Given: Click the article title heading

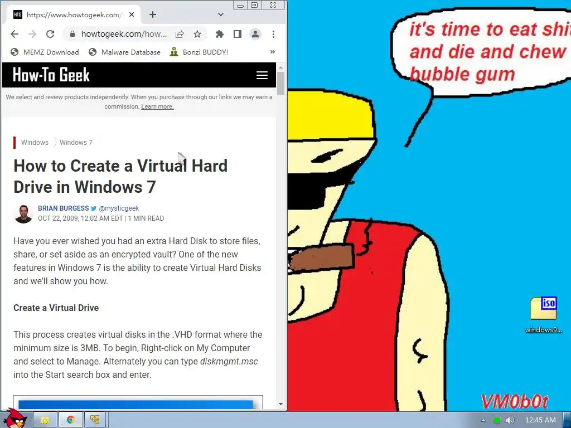Looking at the screenshot, I should click(x=120, y=177).
